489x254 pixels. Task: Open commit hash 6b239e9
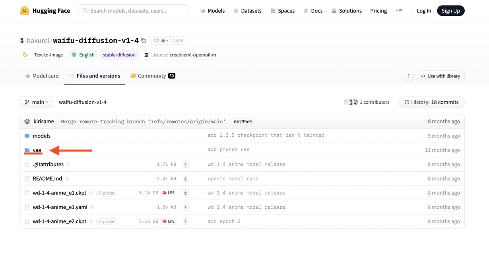pos(243,122)
